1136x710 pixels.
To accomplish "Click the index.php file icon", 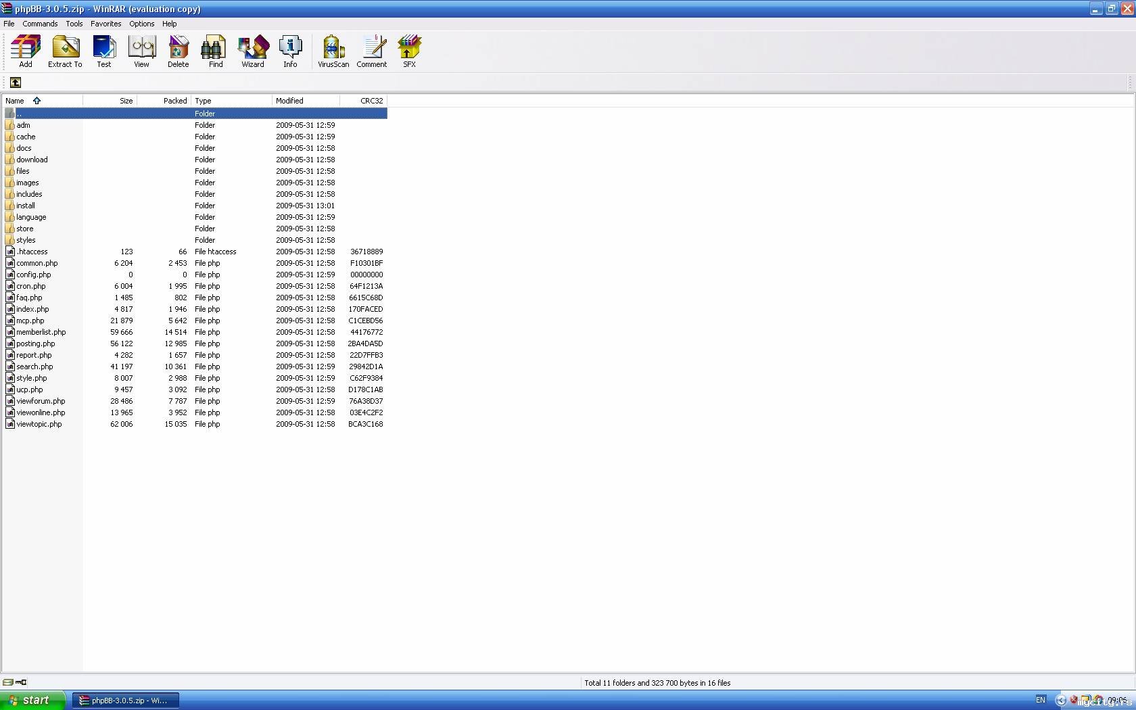I will [x=10, y=309].
